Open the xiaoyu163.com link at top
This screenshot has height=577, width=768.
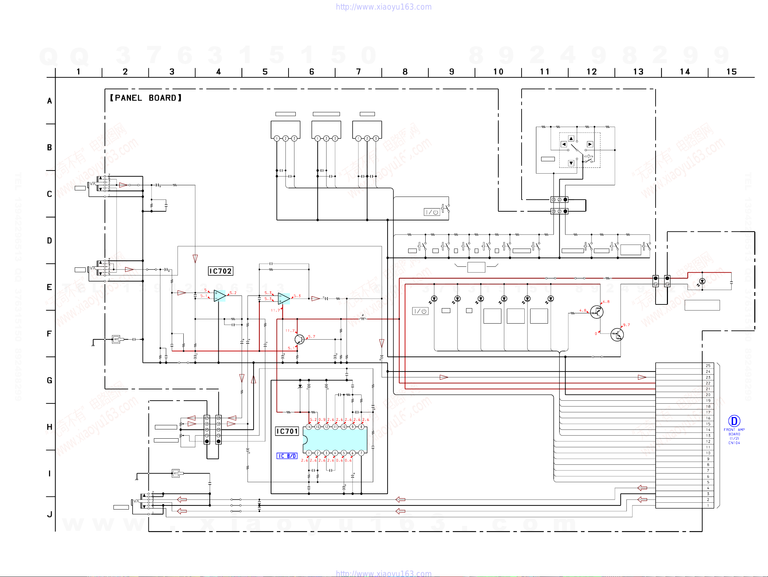(383, 7)
